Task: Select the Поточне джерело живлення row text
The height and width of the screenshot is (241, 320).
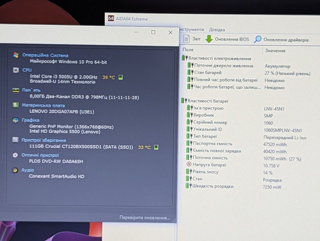Action: [x=224, y=66]
